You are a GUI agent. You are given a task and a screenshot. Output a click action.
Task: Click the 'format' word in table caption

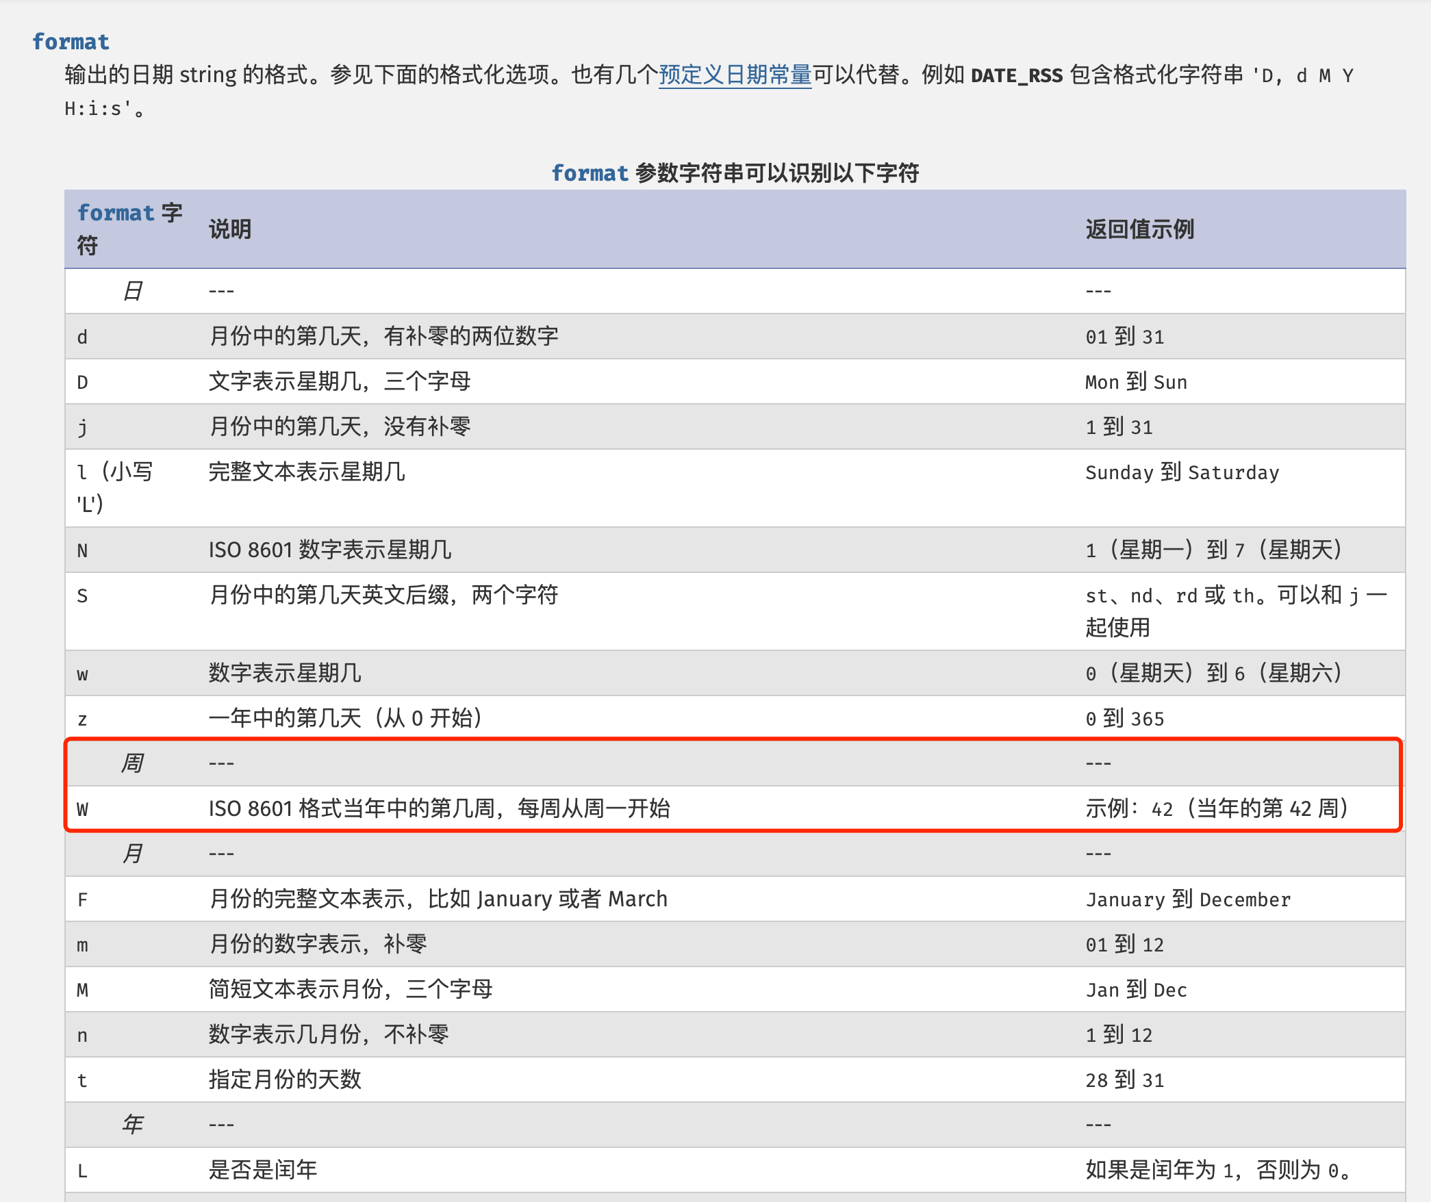590,173
